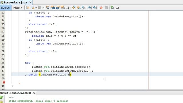
Task: Click the 'catch' keyword on line 38
Action: pos(33,74)
